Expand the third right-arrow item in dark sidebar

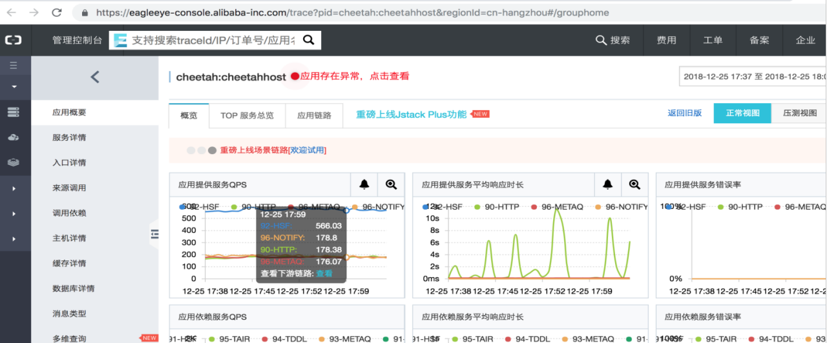14,239
